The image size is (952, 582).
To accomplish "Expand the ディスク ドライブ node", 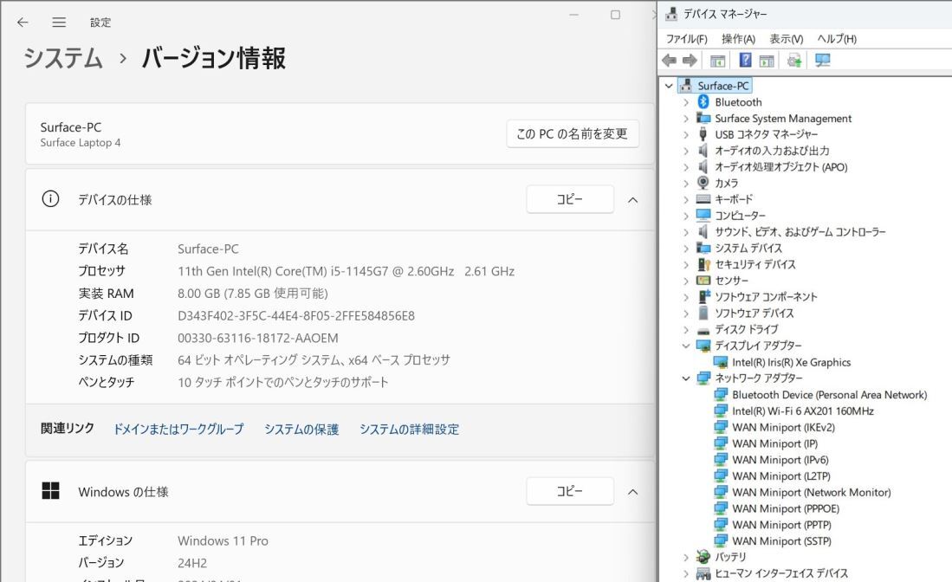I will (x=686, y=329).
